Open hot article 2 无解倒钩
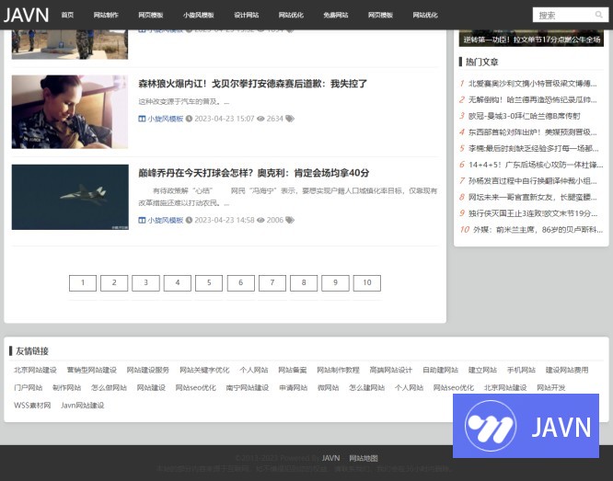This screenshot has height=481, width=613. (x=533, y=99)
